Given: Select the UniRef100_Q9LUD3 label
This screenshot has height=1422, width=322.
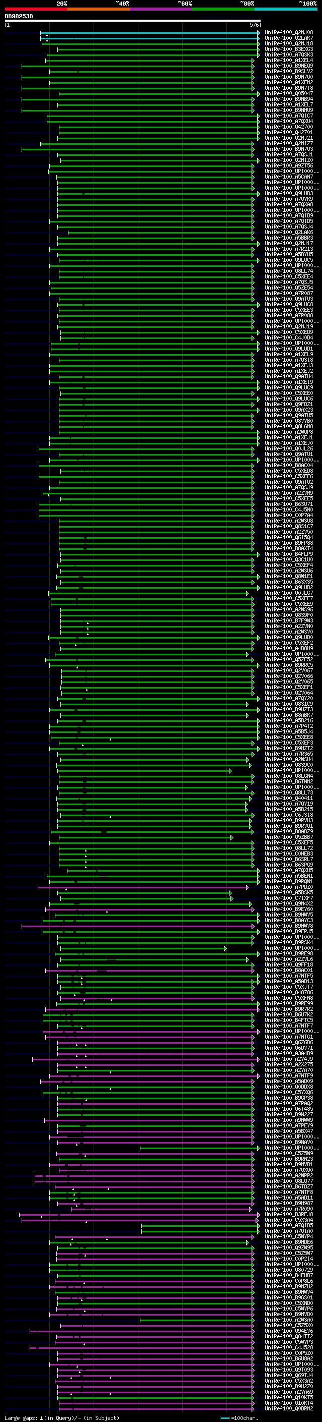Looking at the screenshot, I should click(289, 194).
